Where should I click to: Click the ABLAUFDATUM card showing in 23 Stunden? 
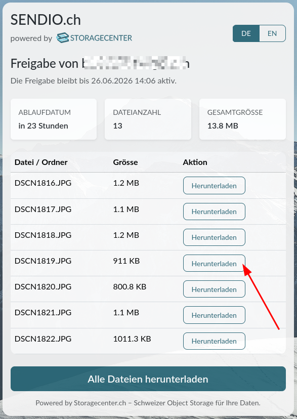point(54,119)
